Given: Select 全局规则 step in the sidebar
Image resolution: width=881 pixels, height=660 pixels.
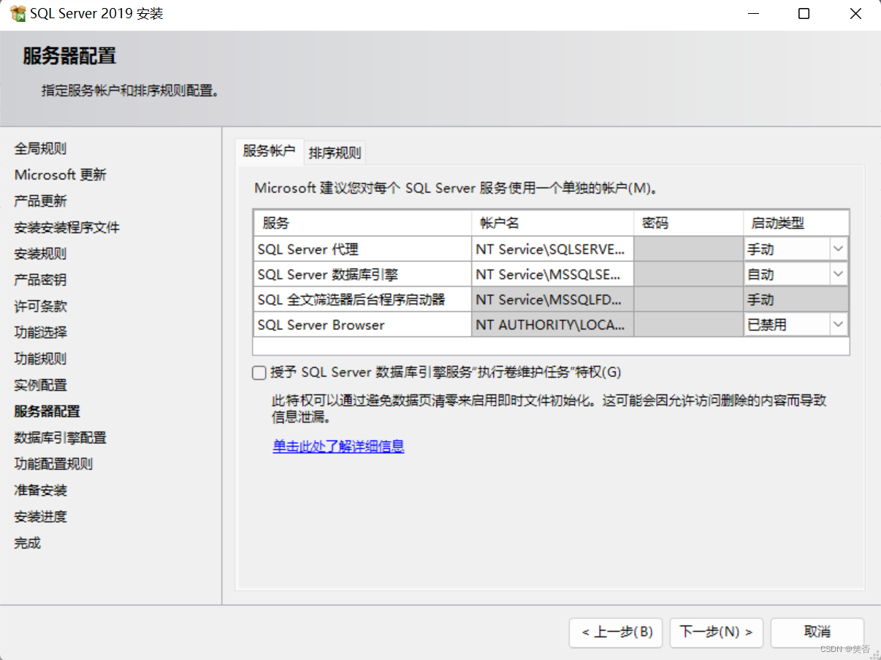Looking at the screenshot, I should 40,149.
